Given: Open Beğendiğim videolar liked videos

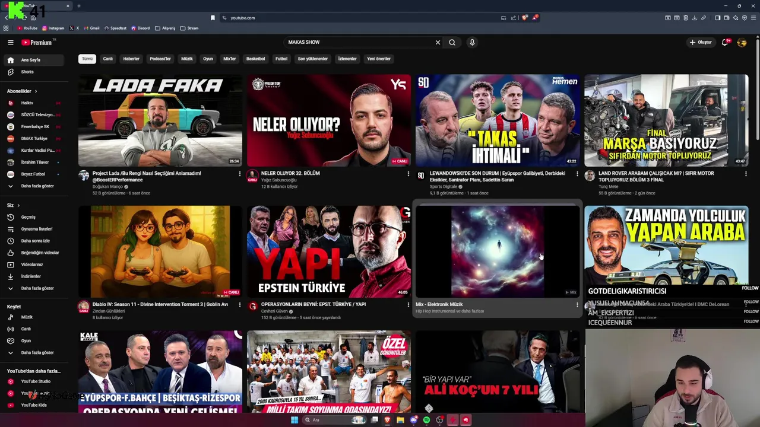Looking at the screenshot, I should (35, 253).
